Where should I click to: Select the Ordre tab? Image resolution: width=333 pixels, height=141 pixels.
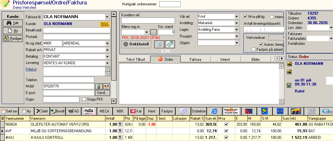tap(166, 59)
